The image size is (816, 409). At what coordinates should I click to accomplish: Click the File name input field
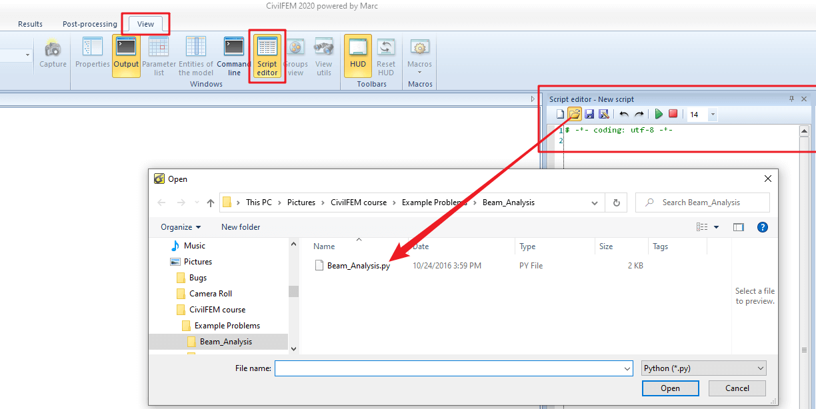(x=453, y=368)
